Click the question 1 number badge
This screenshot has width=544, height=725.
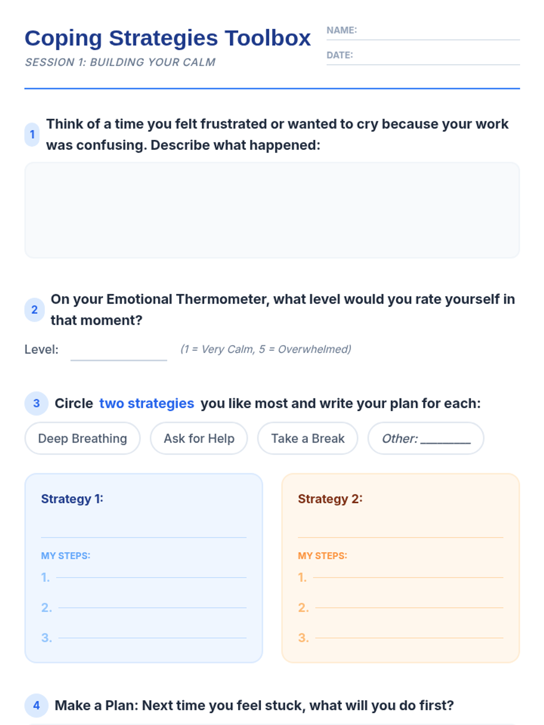pos(32,135)
